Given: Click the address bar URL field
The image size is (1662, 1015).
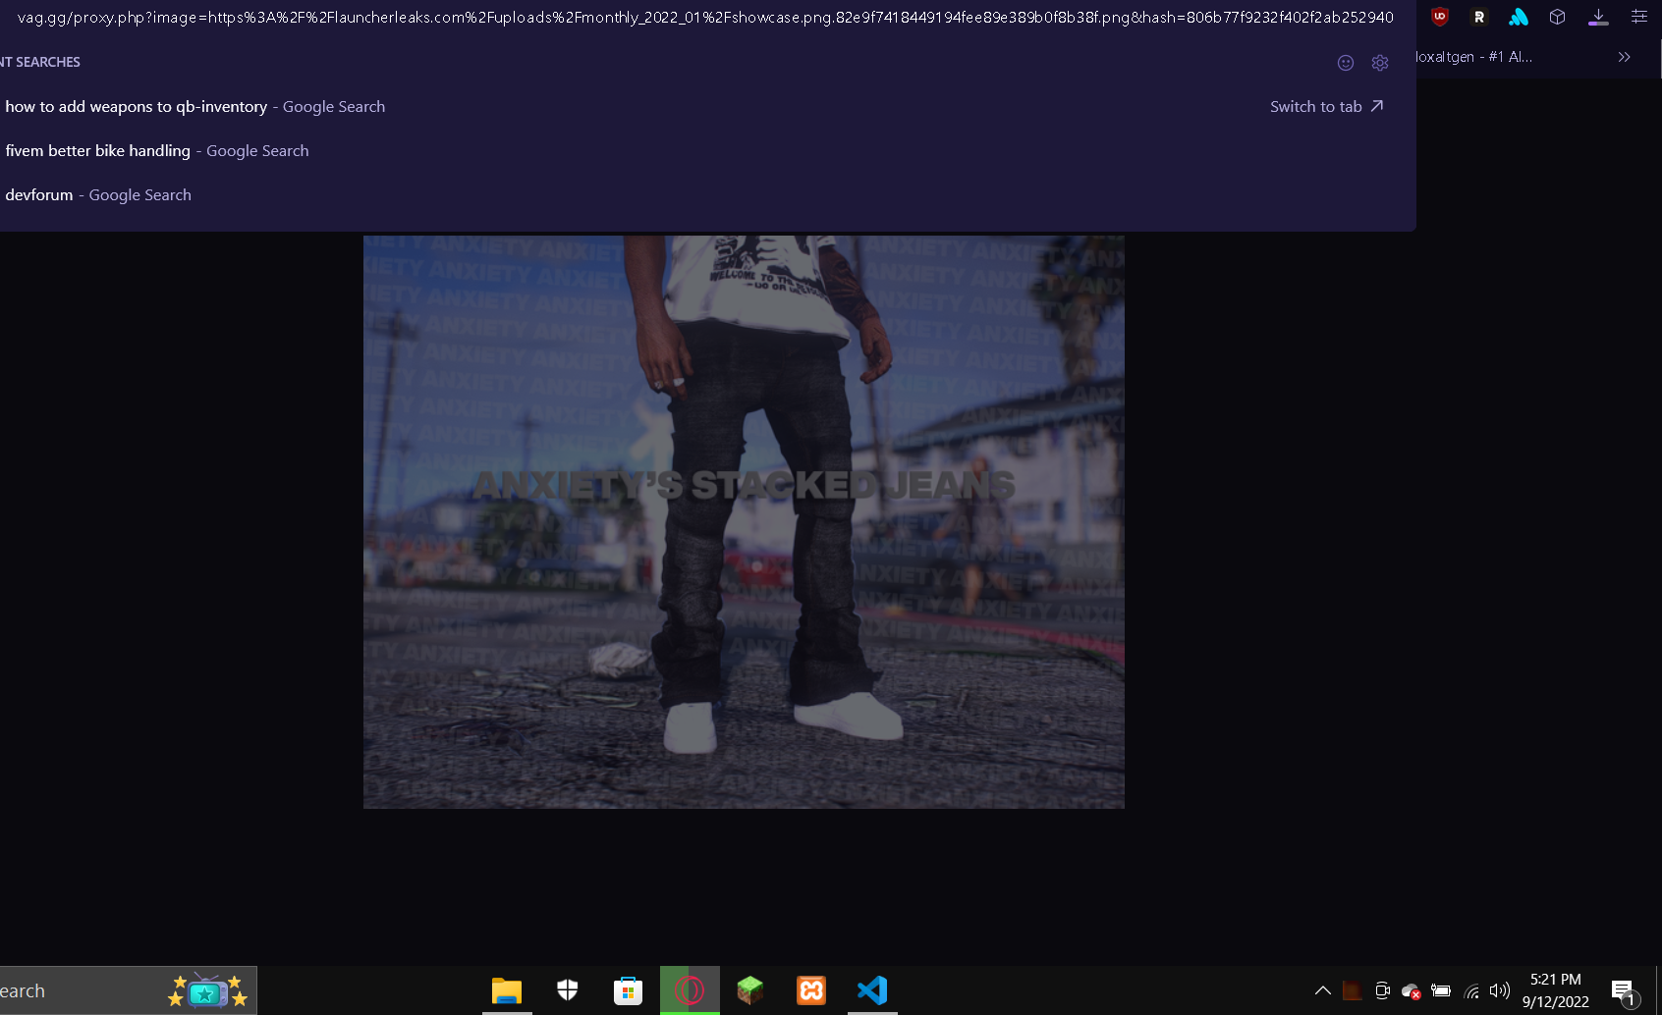Looking at the screenshot, I should 705,18.
